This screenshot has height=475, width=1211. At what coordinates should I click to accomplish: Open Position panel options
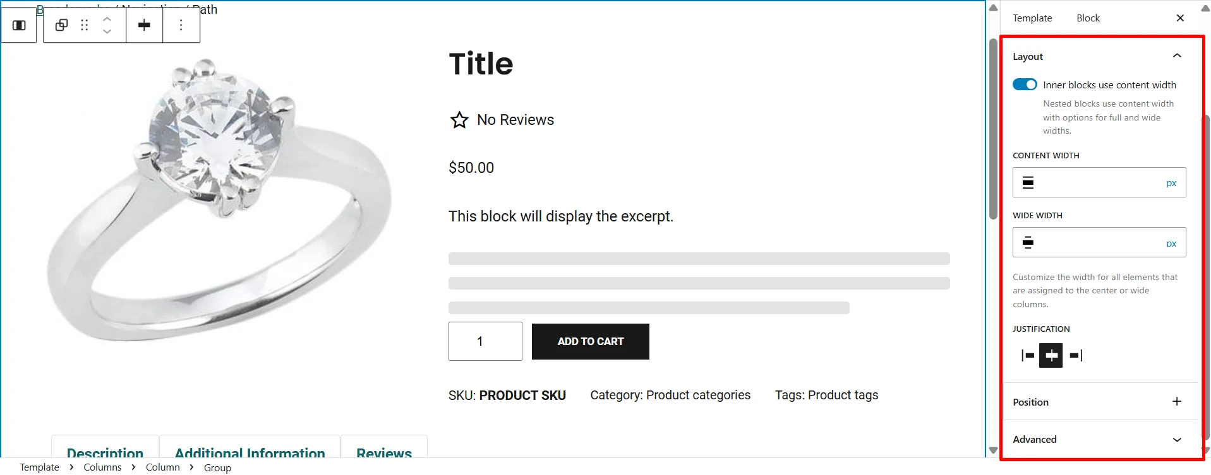coord(1177,402)
